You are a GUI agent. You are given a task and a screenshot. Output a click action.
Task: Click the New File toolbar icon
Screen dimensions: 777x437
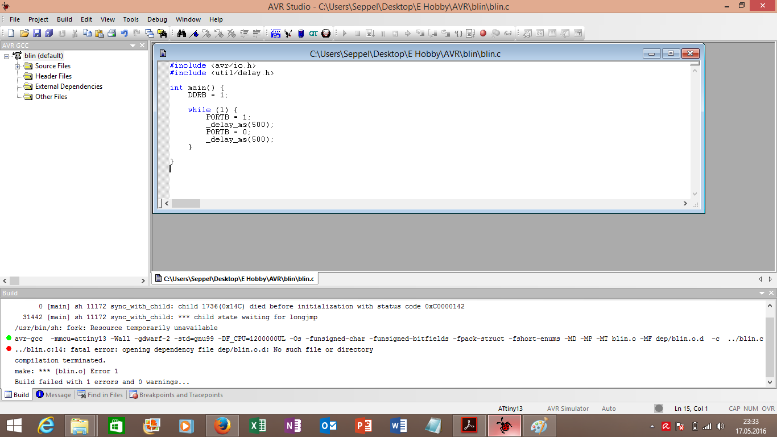click(x=11, y=34)
